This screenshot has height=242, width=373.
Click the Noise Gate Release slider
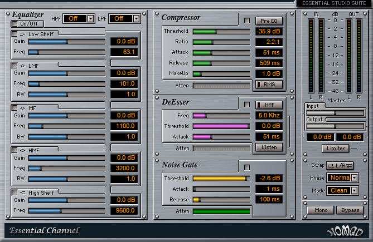(221, 200)
